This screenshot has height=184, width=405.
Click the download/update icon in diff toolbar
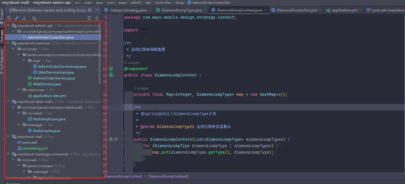[x=24, y=18]
